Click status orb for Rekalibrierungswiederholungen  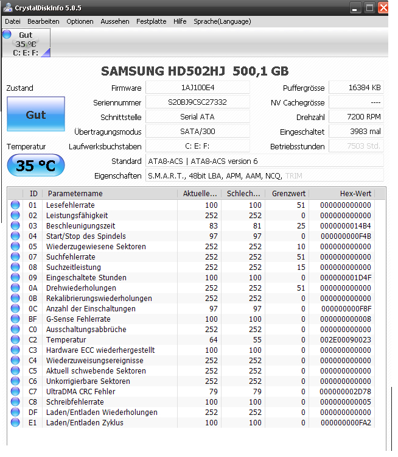click(x=15, y=298)
